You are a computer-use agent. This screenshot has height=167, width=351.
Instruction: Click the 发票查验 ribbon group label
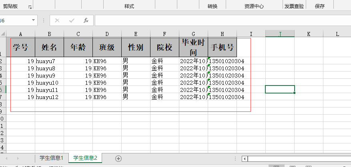[x=294, y=6]
